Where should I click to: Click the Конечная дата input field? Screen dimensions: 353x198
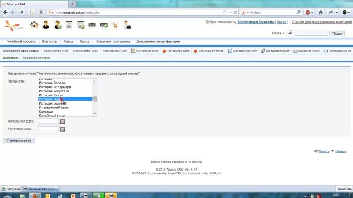(x=49, y=129)
